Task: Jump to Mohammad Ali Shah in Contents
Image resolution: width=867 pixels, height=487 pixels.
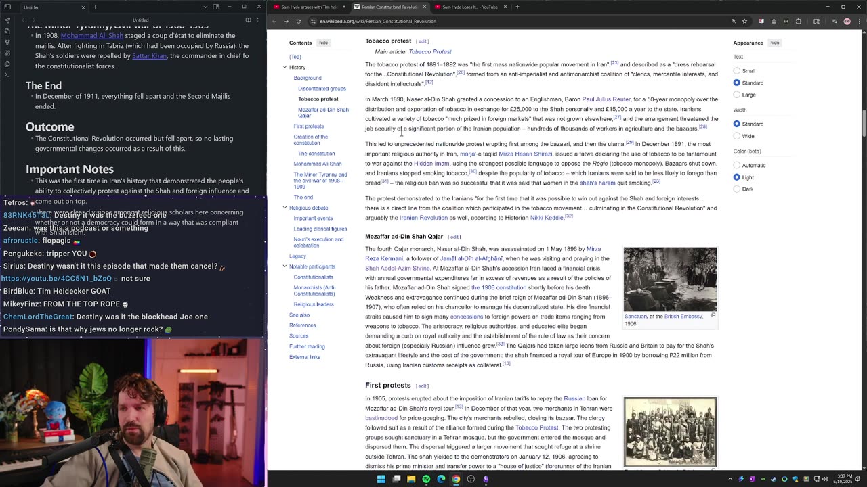Action: pos(317,164)
